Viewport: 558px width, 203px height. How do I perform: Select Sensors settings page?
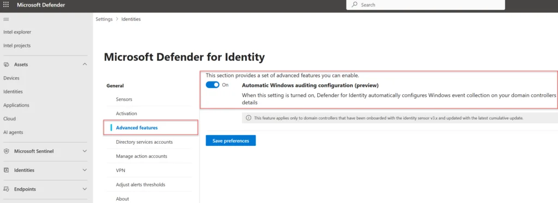(124, 99)
